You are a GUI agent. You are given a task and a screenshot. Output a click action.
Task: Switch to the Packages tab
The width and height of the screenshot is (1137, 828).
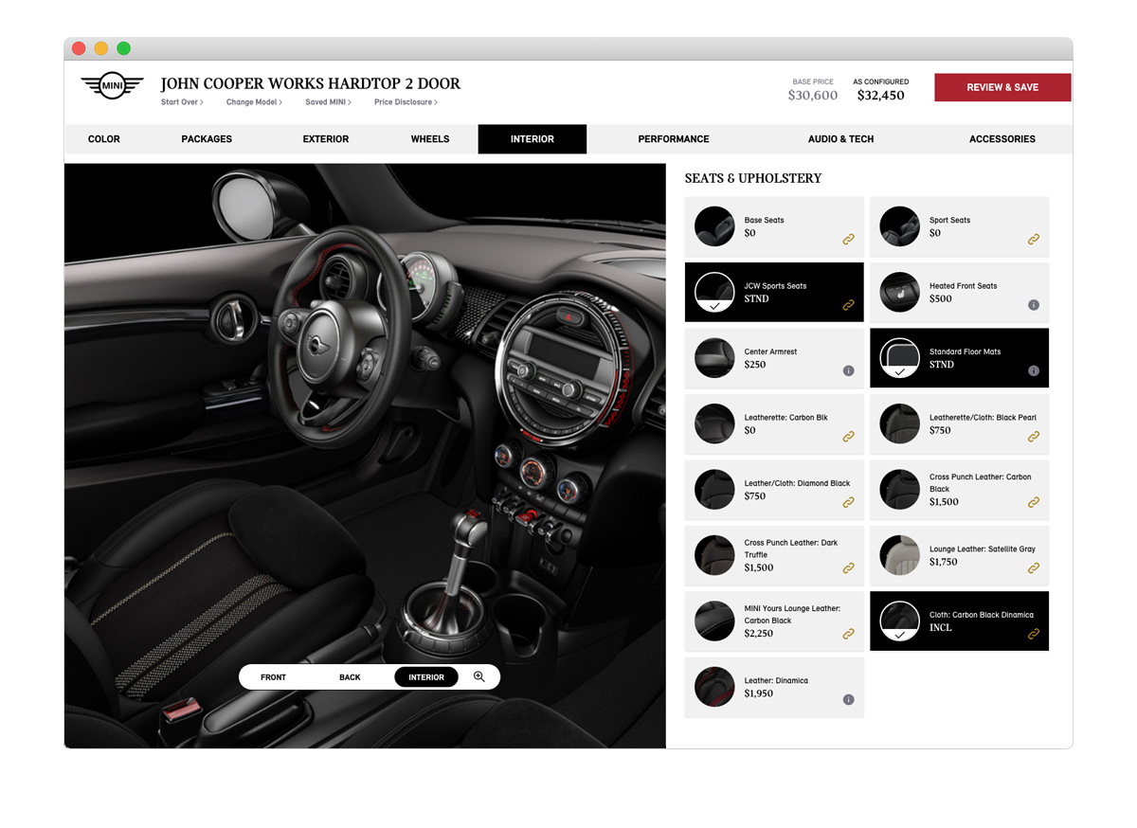(207, 139)
